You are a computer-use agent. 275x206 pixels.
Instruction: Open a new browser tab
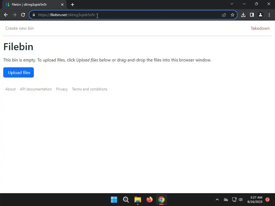point(73,5)
